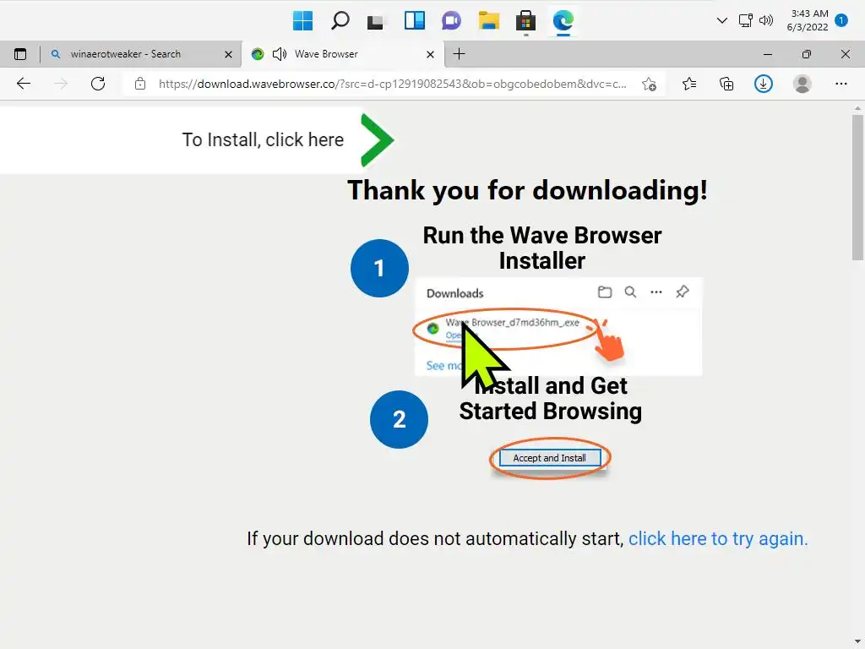
Task: Select the Wave Browser tab
Action: click(x=342, y=54)
